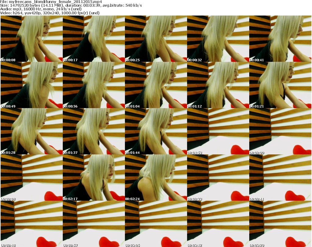Click the header line starting with 'File:'
The height and width of the screenshot is (247, 312).
51,2
